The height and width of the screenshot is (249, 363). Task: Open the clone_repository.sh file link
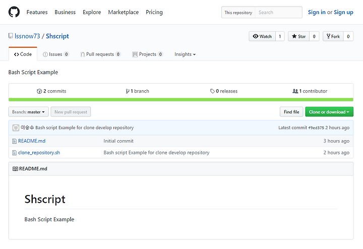coord(39,153)
